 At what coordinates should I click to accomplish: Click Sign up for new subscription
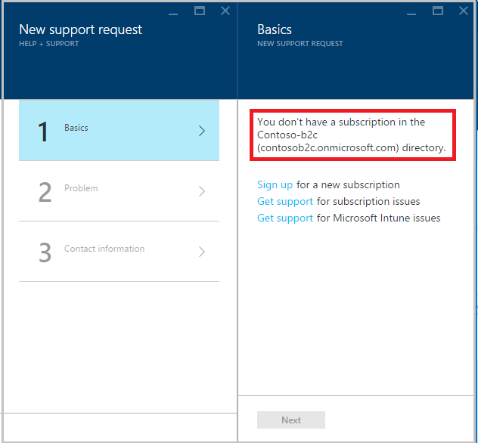coord(275,185)
